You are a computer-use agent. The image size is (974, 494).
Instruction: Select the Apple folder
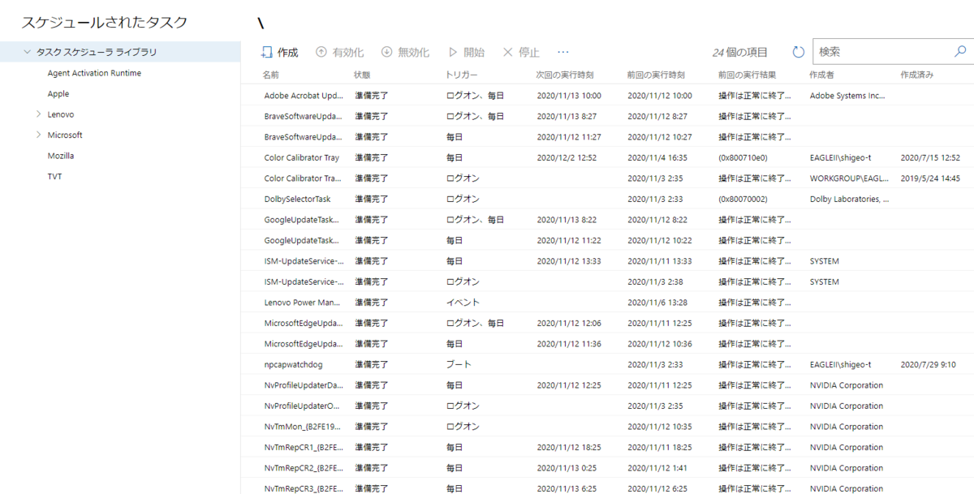(x=59, y=93)
